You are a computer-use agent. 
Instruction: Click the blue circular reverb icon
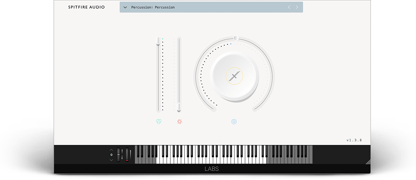pos(234,122)
